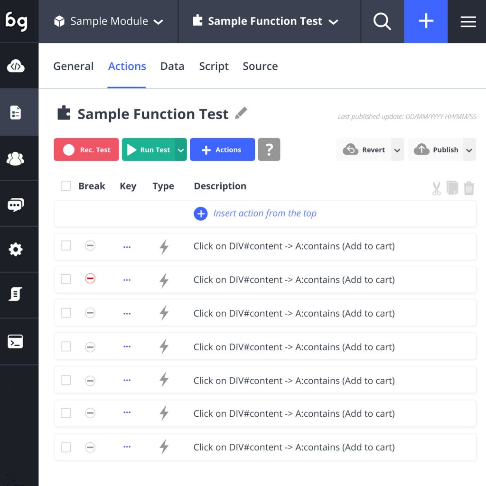Click the scissors cut icon
Screen dimensions: 486x486
point(436,188)
